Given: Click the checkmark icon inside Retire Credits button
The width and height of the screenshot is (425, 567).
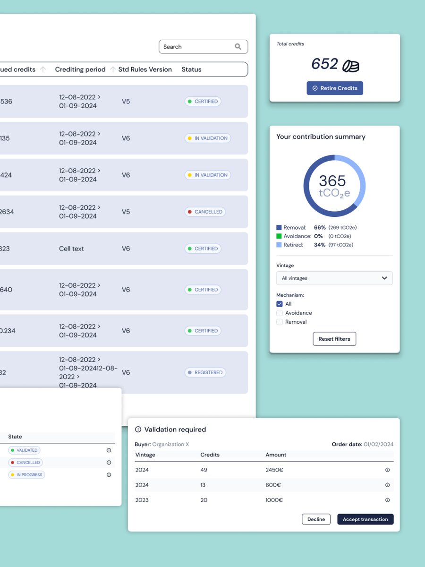Looking at the screenshot, I should pyautogui.click(x=316, y=88).
